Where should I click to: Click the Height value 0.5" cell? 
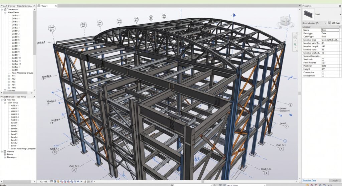pyautogui.click(x=330, y=69)
